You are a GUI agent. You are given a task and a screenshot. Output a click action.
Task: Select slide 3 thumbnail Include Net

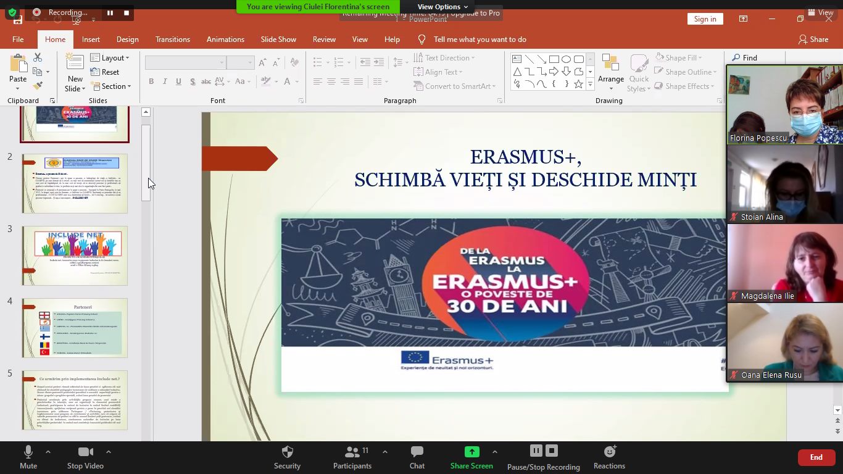pyautogui.click(x=75, y=256)
